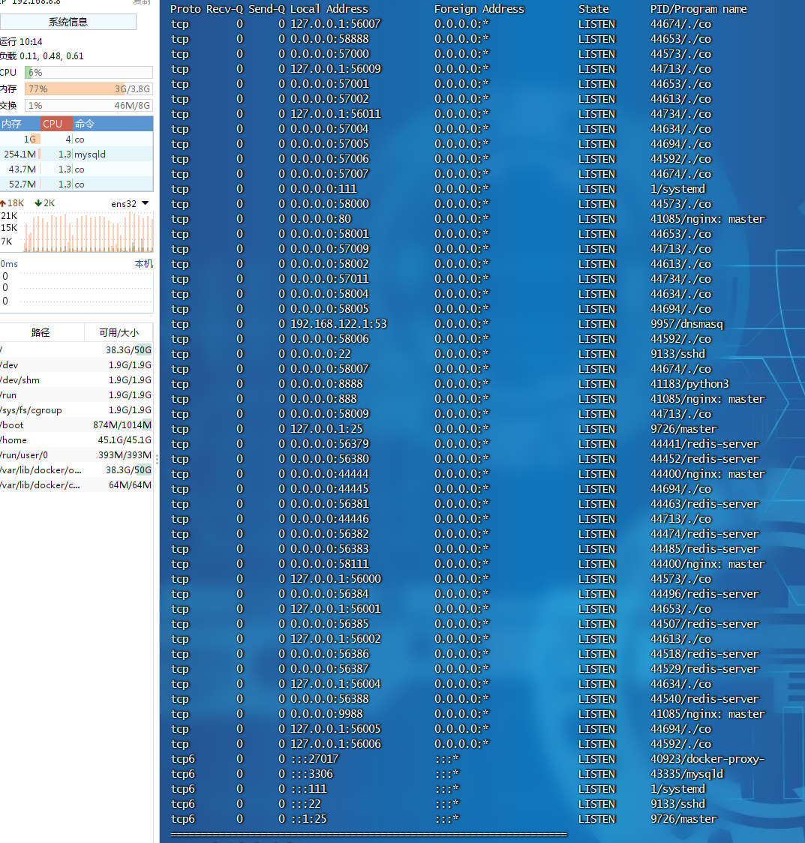Screen dimensions: 805x843
Task: Open the 系统信息 system info button
Action: [x=68, y=22]
